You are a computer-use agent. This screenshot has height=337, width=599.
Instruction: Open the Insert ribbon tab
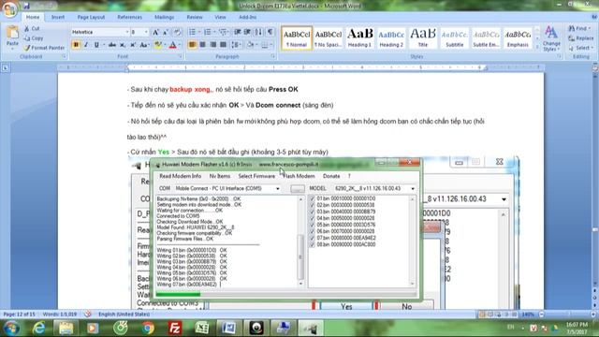[x=58, y=17]
